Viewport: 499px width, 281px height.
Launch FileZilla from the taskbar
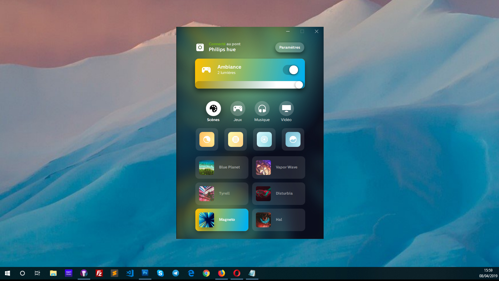click(99, 273)
